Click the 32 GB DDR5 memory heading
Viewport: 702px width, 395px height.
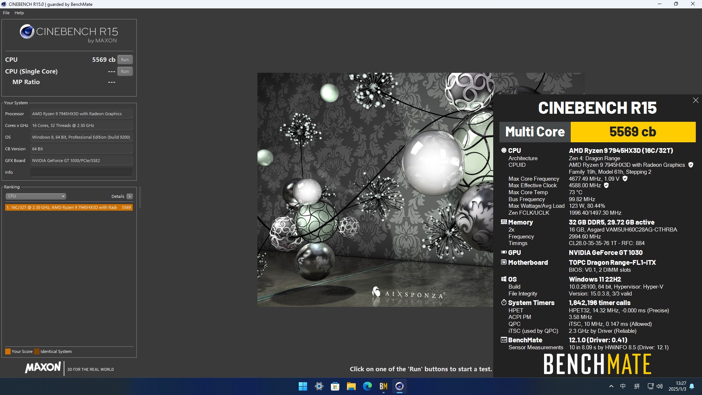612,222
